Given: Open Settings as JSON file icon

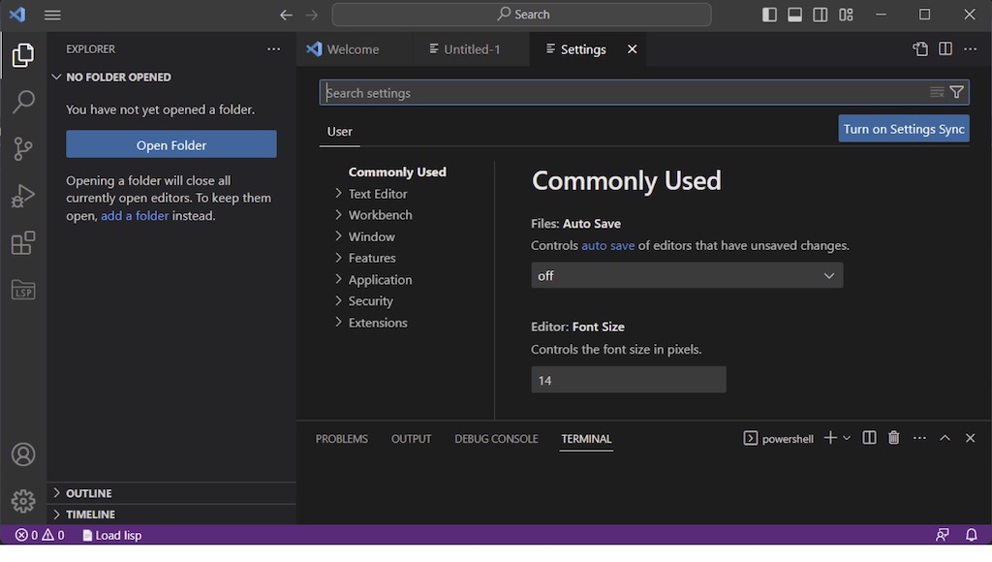Looking at the screenshot, I should [920, 49].
